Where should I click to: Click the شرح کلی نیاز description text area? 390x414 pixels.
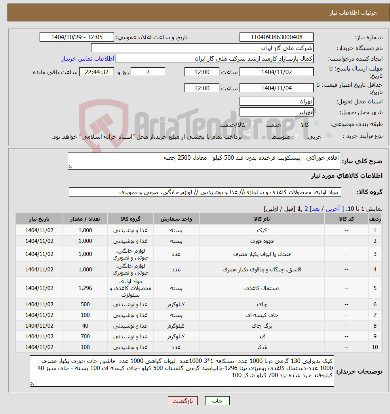pyautogui.click(x=204, y=161)
